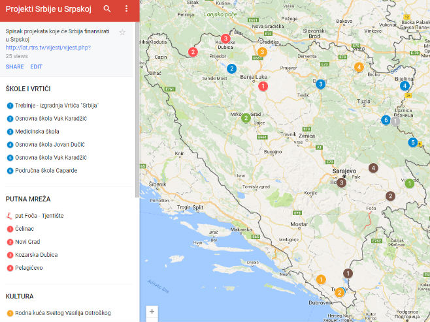The image size is (430, 322).
Task: Select the blue marker 5 on the map
Action: (412, 142)
